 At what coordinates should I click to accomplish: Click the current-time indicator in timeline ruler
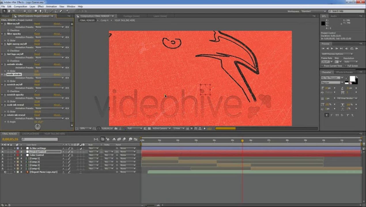tap(242, 141)
